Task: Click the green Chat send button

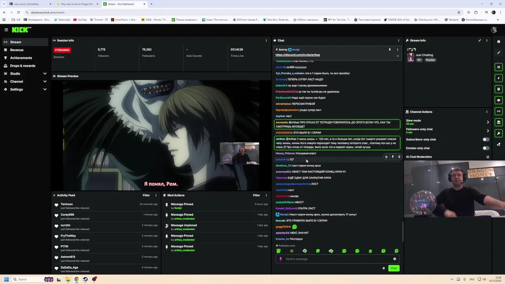Action: (394, 268)
